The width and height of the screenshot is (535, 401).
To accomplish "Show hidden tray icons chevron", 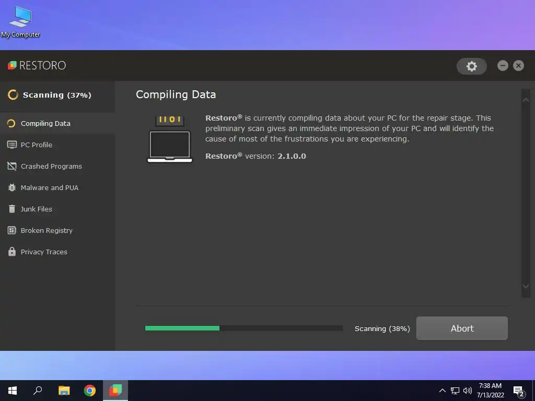I will [442, 391].
